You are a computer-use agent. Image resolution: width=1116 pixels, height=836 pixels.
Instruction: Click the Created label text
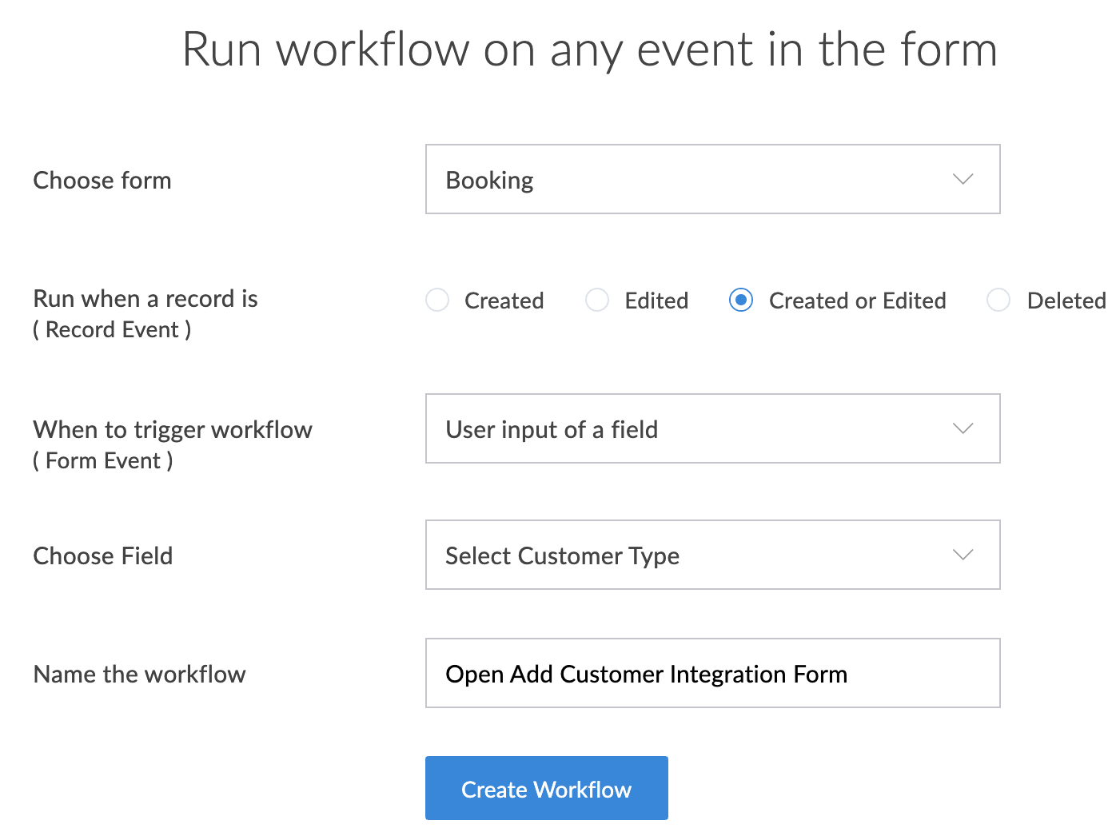pos(504,301)
